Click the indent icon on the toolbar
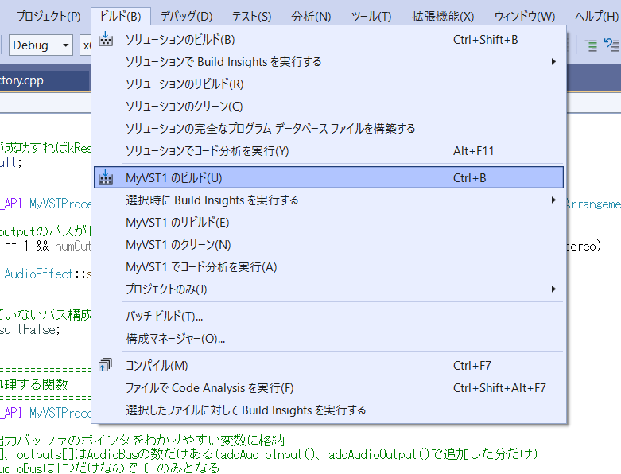Viewport: 621px width, 474px height. pyautogui.click(x=591, y=45)
